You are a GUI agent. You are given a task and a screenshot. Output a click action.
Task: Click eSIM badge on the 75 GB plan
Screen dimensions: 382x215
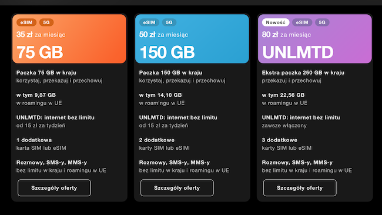[x=26, y=22]
